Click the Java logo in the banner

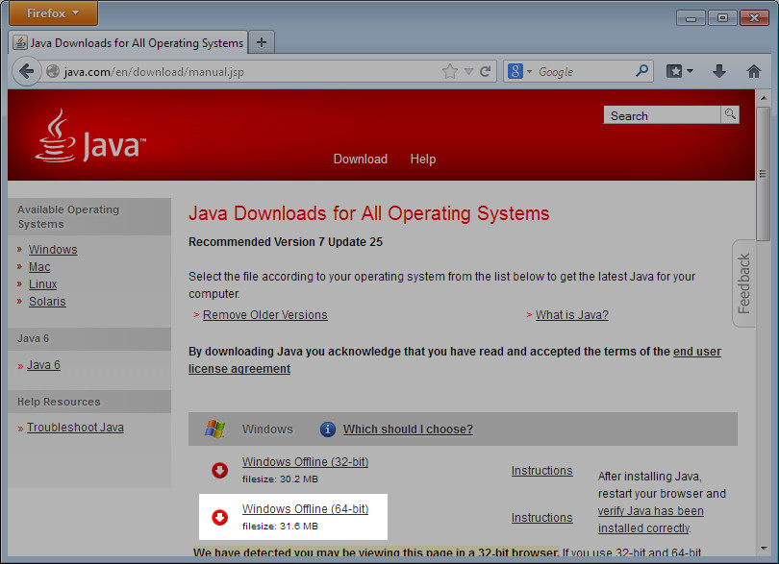[91, 136]
